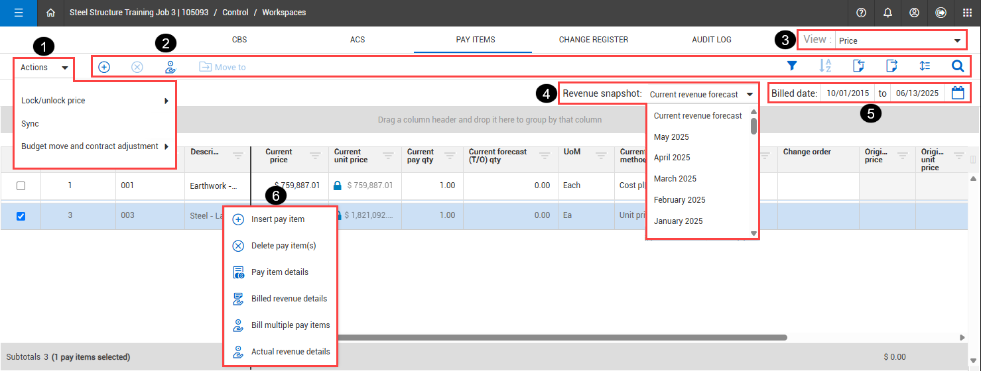Switch to the Change Register tab
Image resolution: width=981 pixels, height=371 pixels.
[593, 40]
